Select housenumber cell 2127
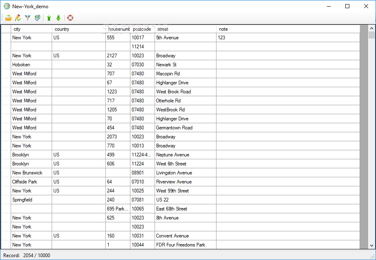 pyautogui.click(x=118, y=56)
